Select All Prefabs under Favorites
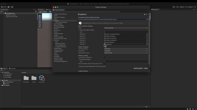Viewport: 197px width, 110px height. tap(8, 77)
